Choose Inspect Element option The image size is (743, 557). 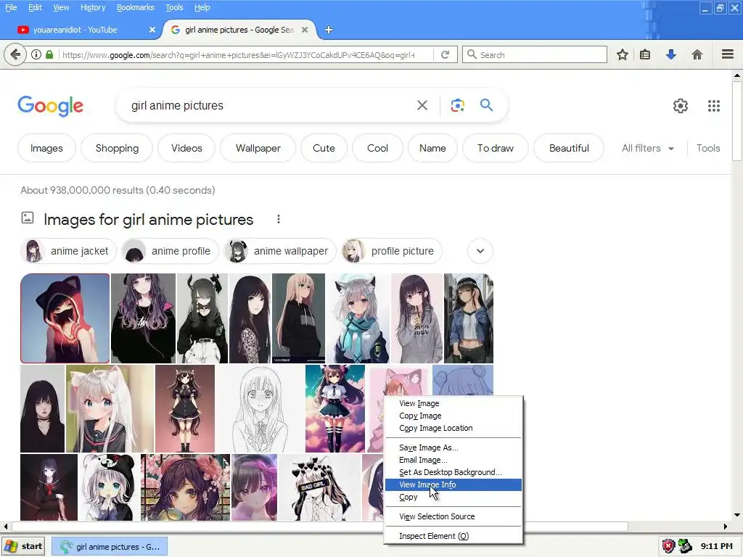(453, 536)
